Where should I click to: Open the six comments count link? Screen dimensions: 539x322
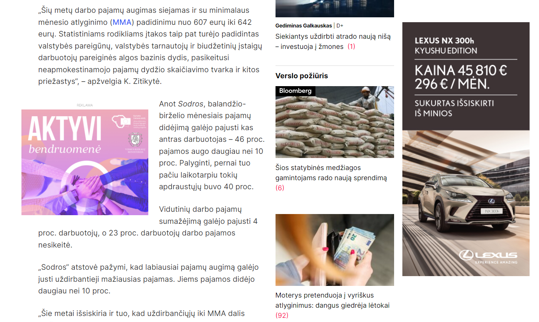click(x=280, y=188)
